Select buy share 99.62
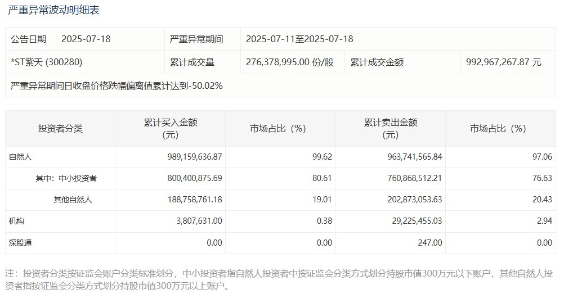 [323, 157]
